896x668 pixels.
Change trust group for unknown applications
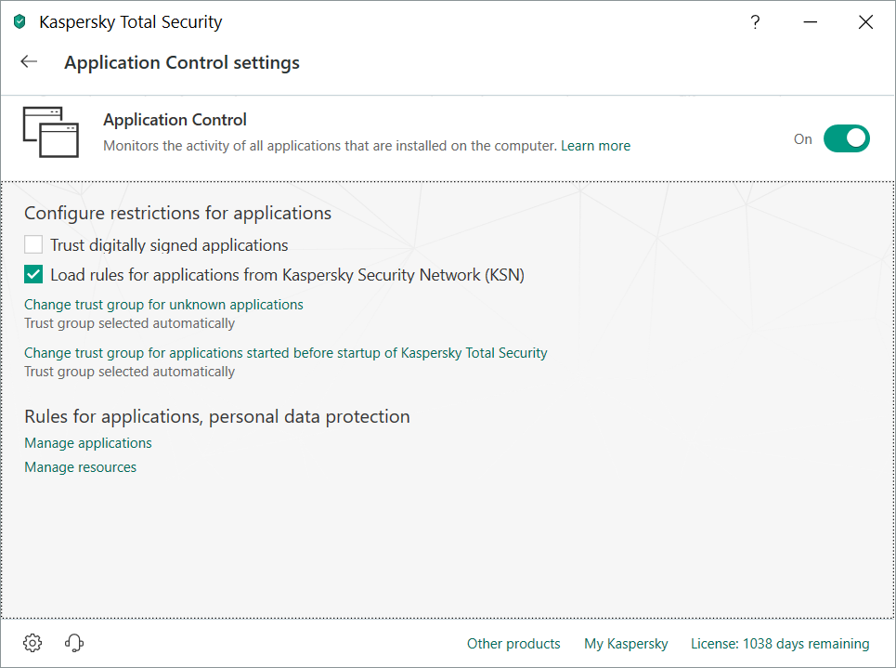point(163,305)
